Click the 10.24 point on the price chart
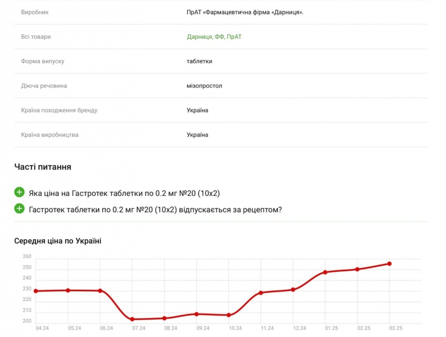The image size is (446, 337). pos(228,315)
